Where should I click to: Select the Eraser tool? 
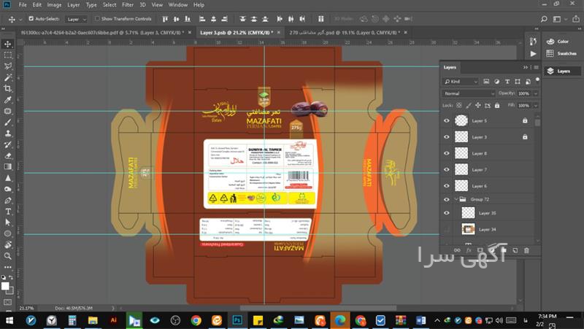point(7,155)
